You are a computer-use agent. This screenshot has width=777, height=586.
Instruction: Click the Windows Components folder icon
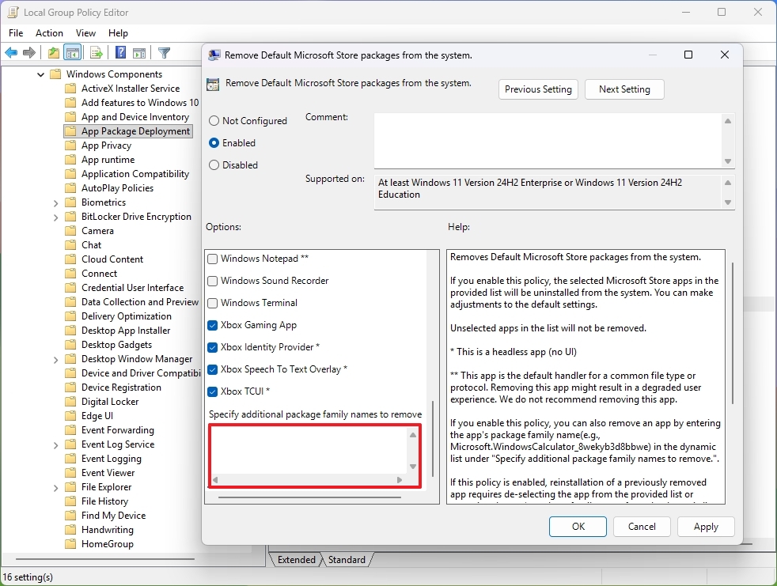click(x=56, y=74)
